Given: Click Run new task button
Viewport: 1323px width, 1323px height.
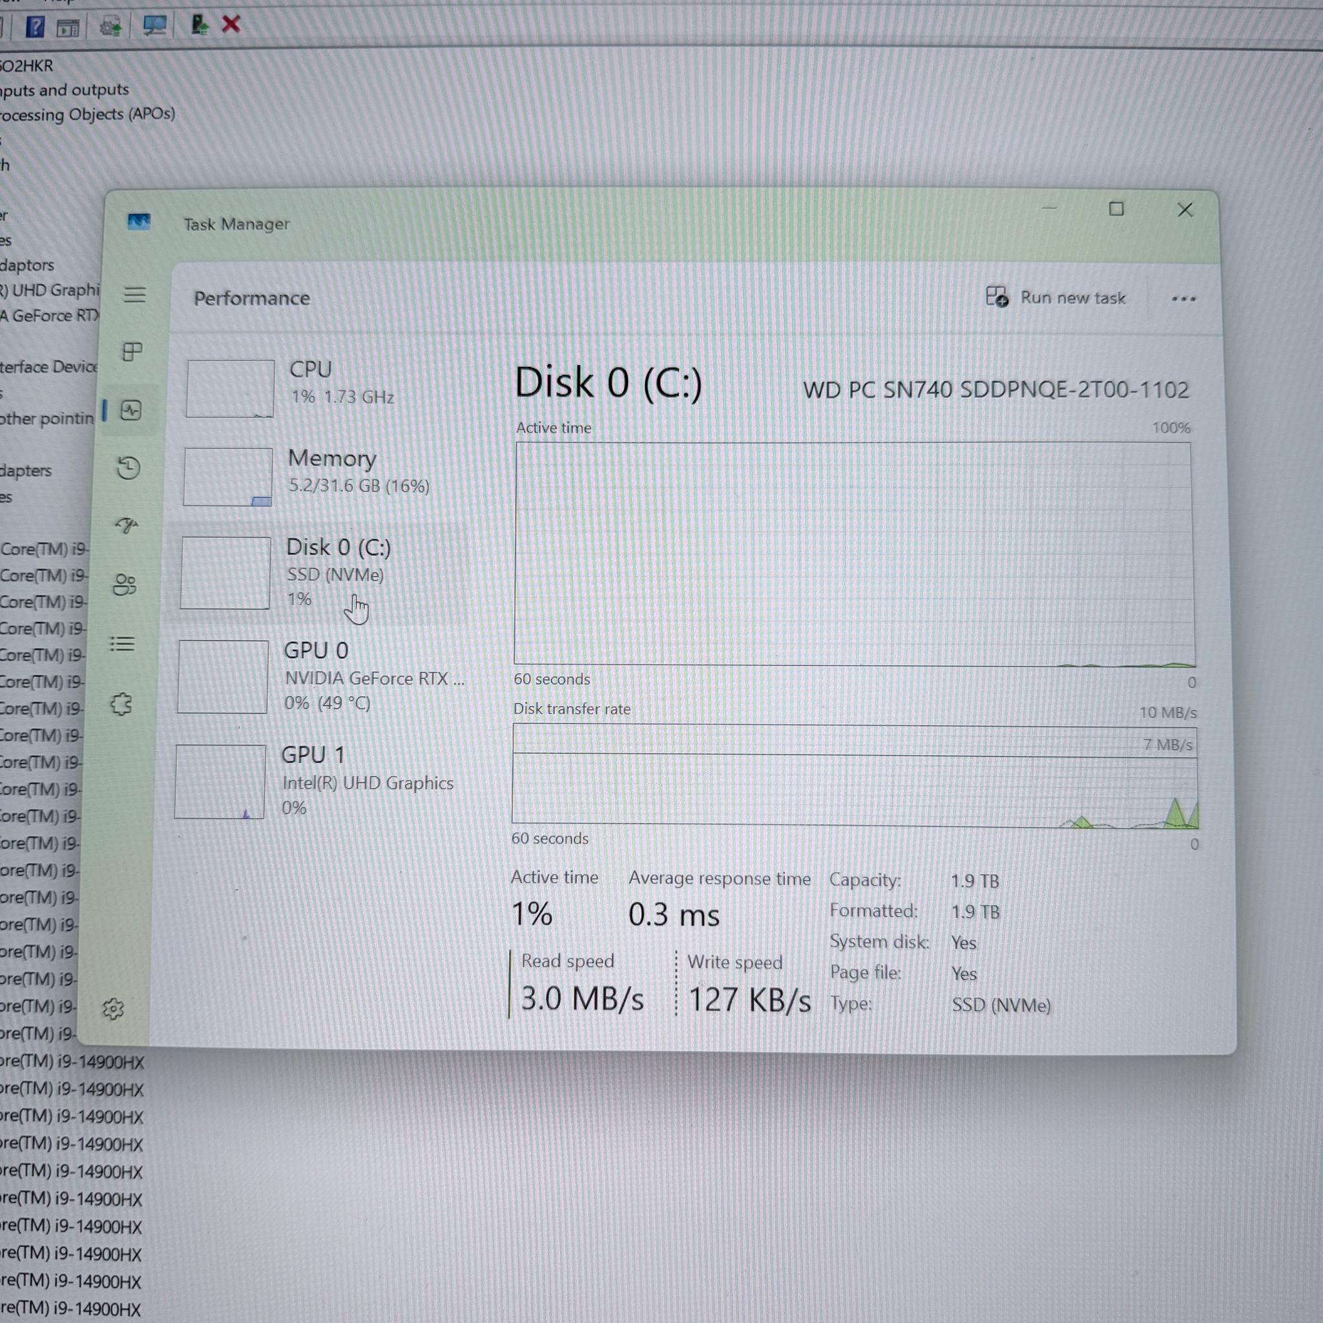Looking at the screenshot, I should (x=1056, y=297).
